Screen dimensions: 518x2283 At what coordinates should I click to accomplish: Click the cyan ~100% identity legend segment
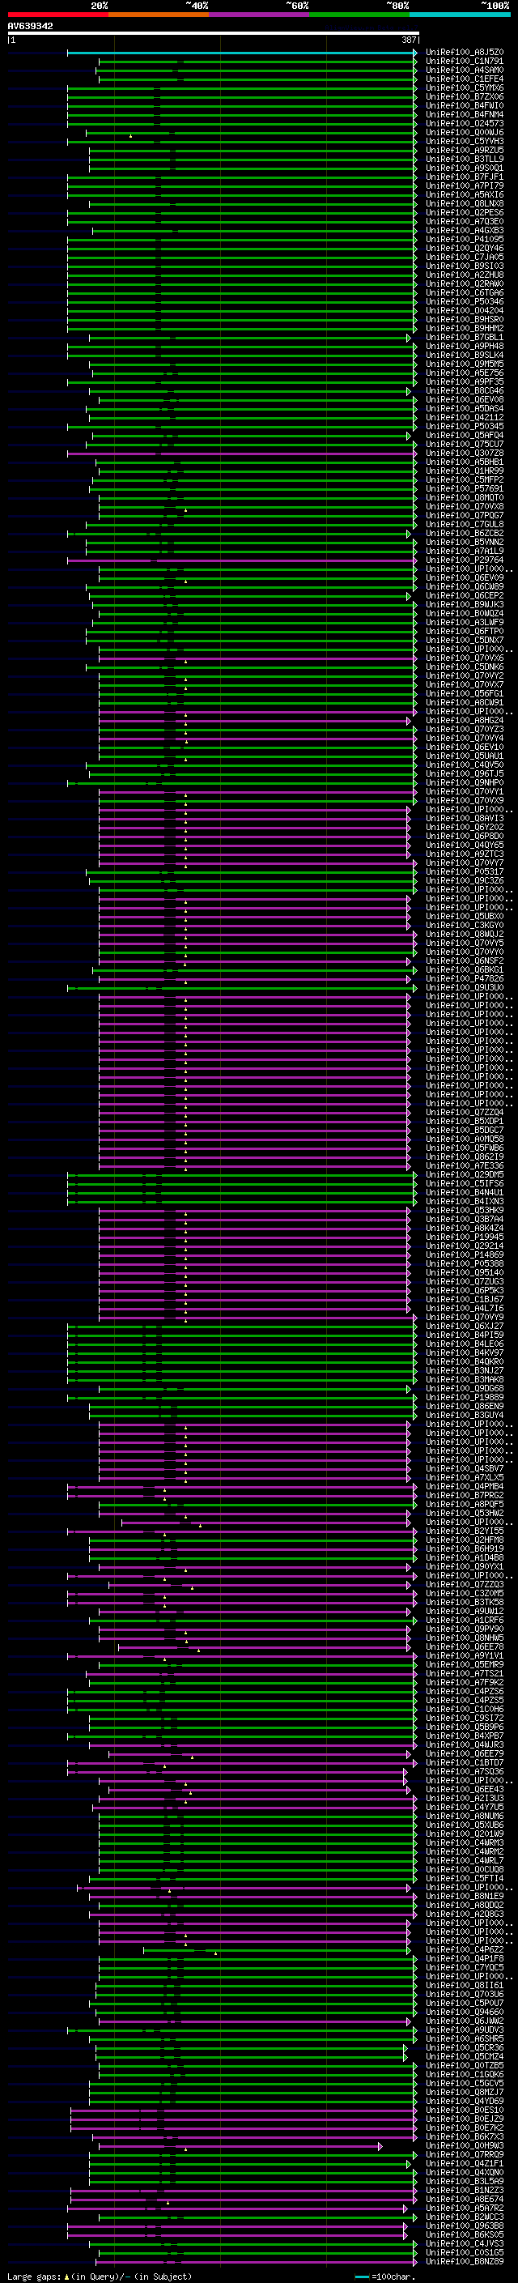coord(461,15)
